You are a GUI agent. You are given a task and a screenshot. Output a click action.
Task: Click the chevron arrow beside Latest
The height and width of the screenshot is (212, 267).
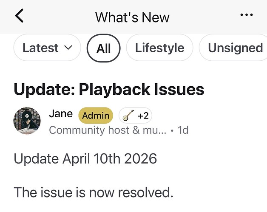(68, 48)
